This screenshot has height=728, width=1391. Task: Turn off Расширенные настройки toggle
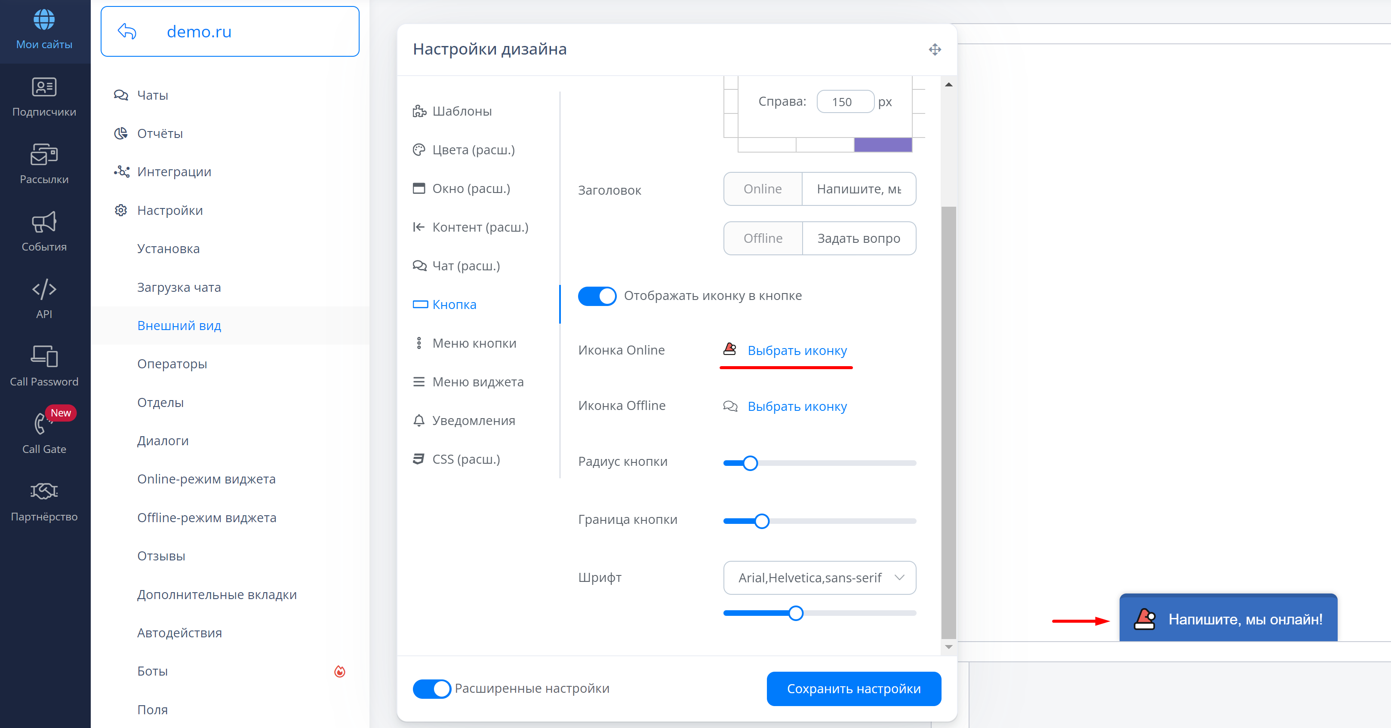point(431,688)
